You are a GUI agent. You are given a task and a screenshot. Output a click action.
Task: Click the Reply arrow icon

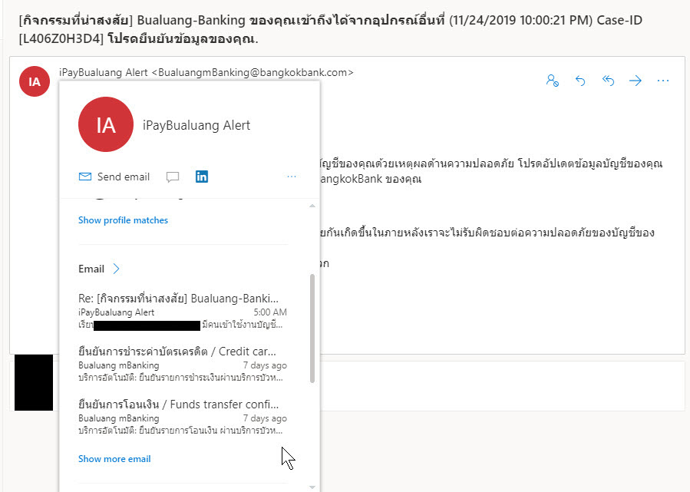point(580,81)
